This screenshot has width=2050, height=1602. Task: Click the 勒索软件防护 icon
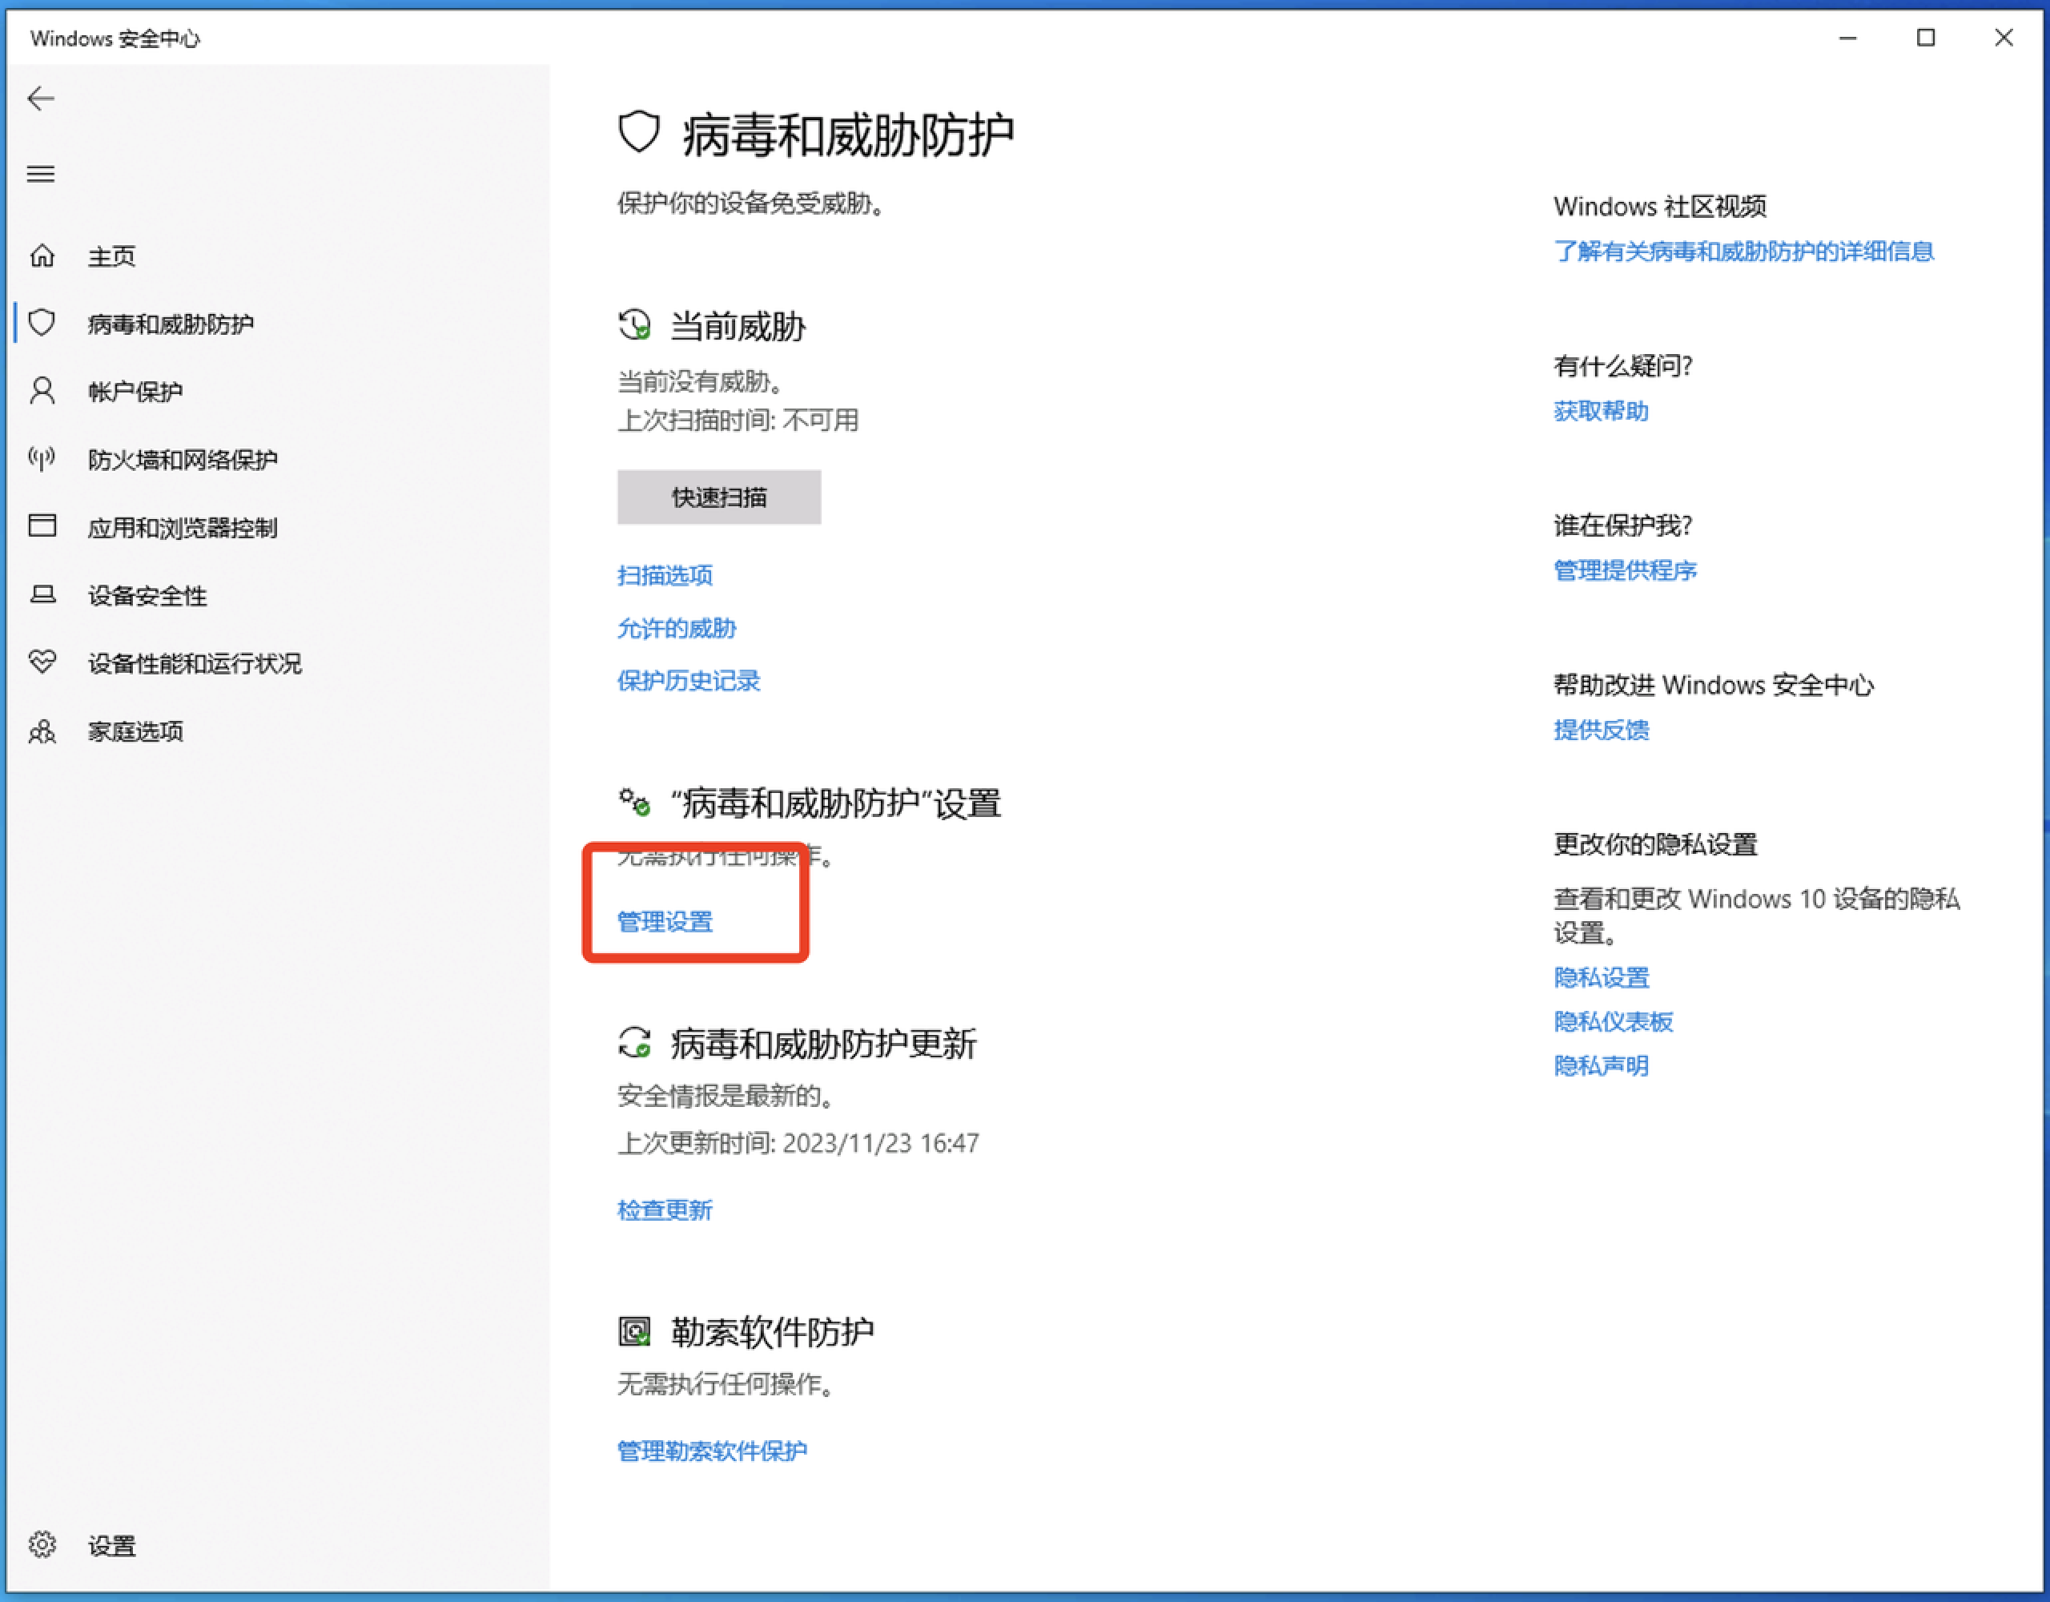pyautogui.click(x=634, y=1330)
